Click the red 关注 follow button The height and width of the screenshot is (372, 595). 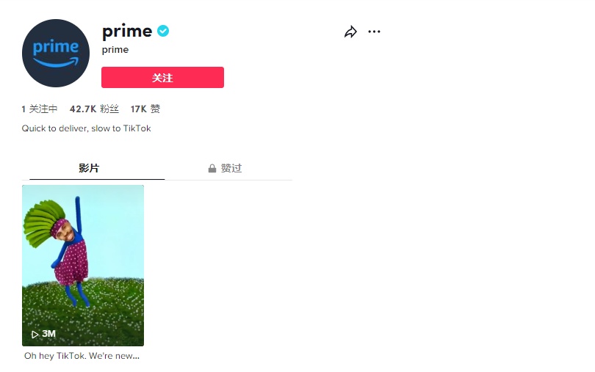coord(162,77)
